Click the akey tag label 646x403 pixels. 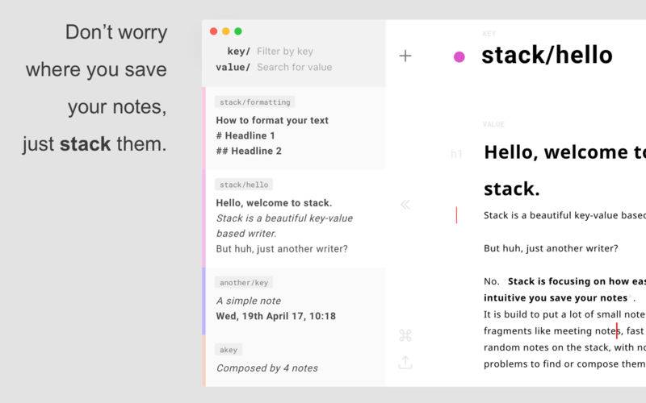[x=229, y=350]
